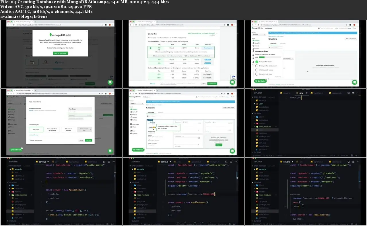Select the .env editor tab in the .env editor frame

(302, 93)
